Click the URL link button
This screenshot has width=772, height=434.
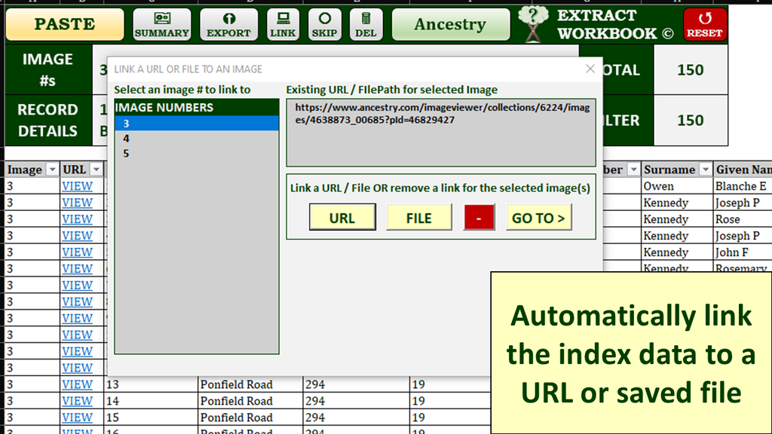click(x=342, y=217)
